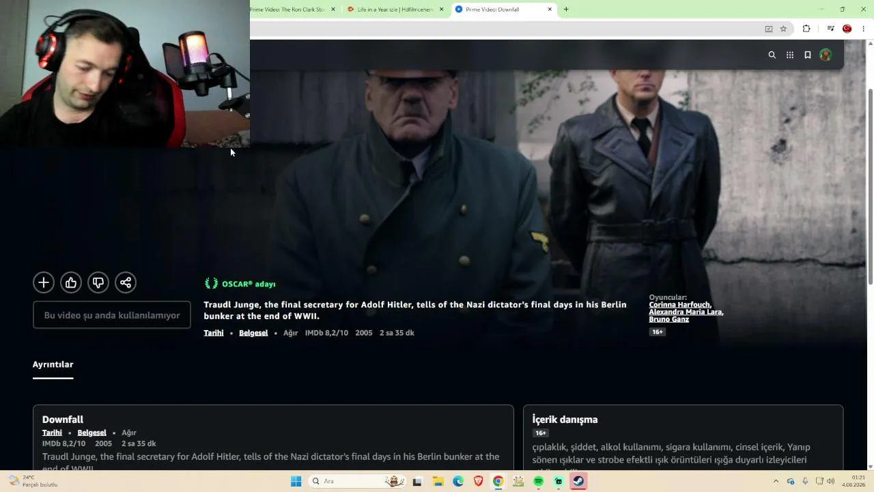Open the weather widget on the taskbar
This screenshot has width=874, height=492.
33,482
